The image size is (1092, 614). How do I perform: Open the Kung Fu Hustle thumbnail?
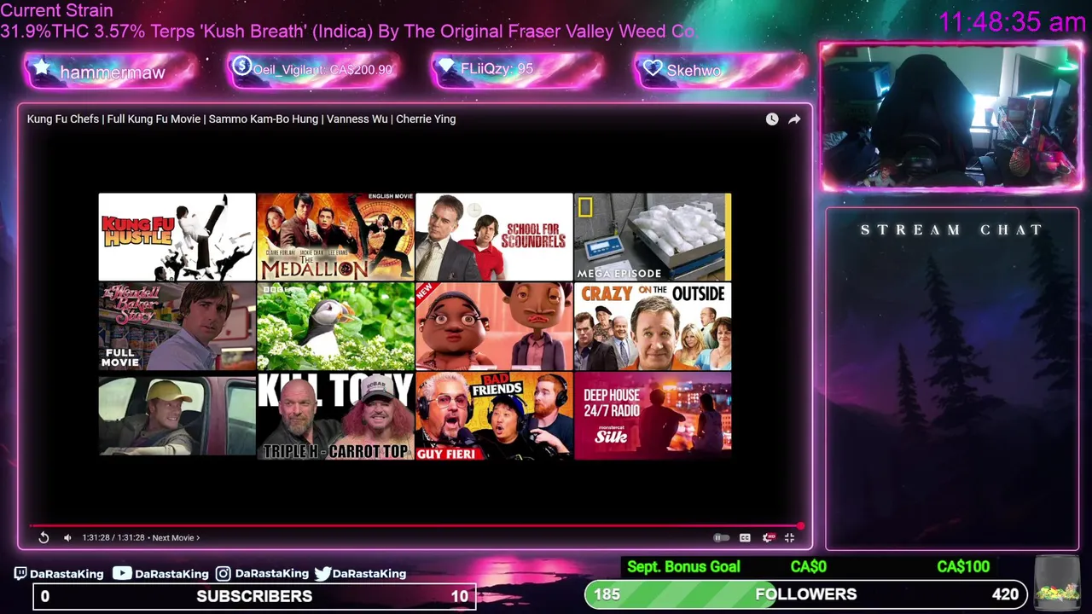(x=177, y=236)
